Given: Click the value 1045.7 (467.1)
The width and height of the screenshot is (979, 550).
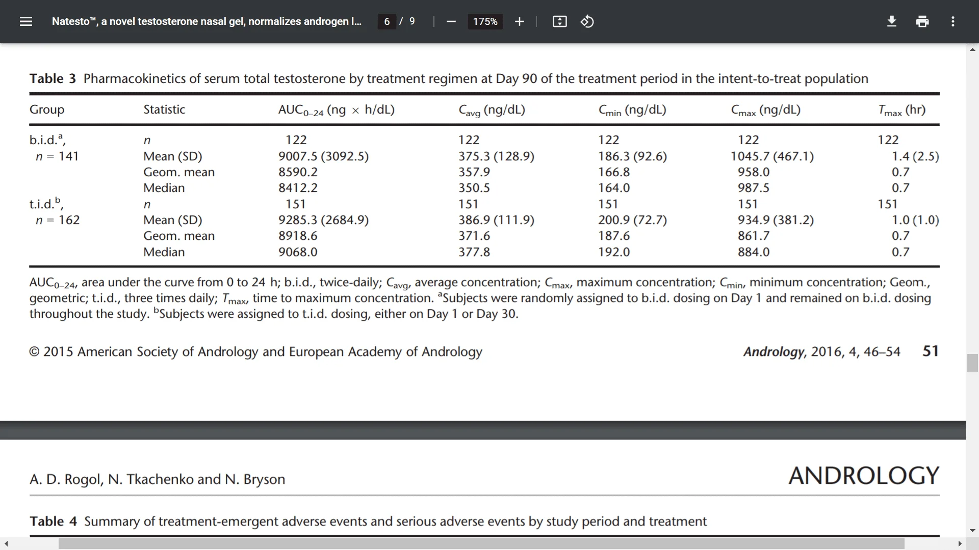Looking at the screenshot, I should (x=772, y=156).
